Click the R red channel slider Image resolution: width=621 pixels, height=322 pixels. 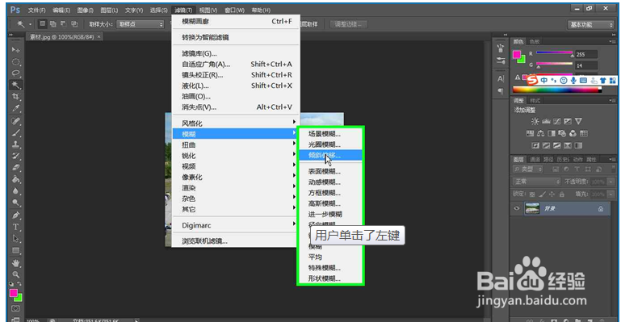[x=554, y=53]
